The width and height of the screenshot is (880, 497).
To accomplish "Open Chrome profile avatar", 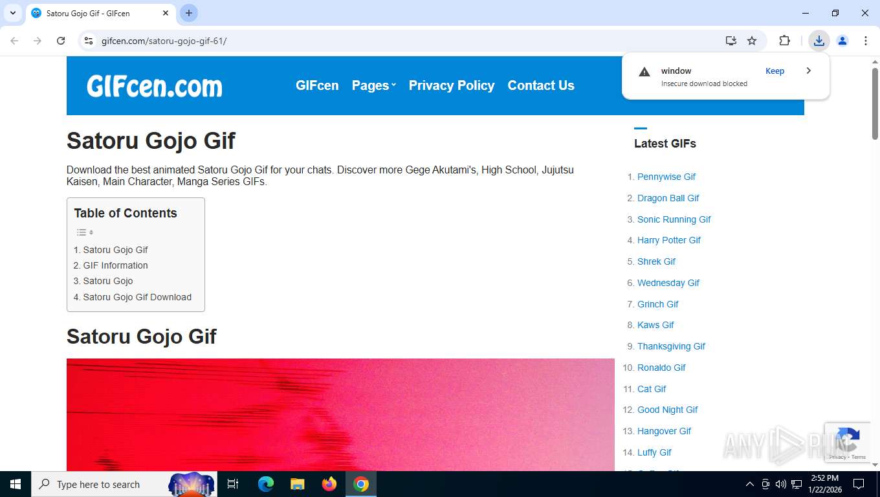I will pyautogui.click(x=842, y=41).
